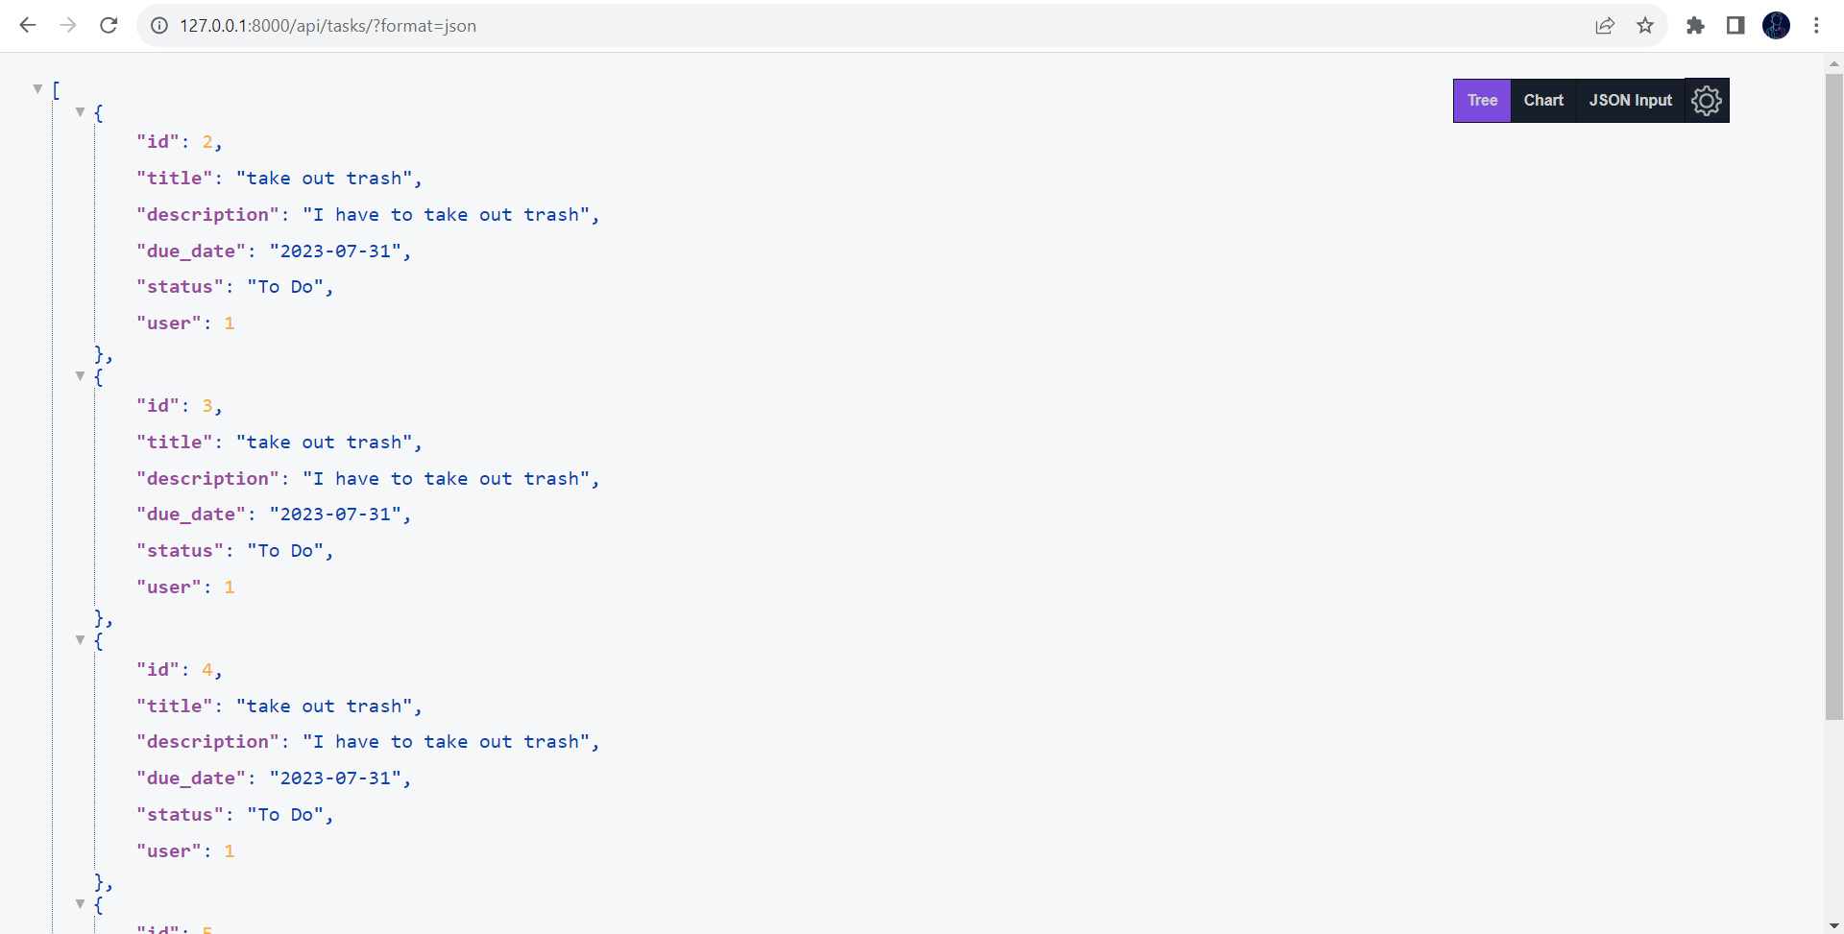
Task: Open the share this page icon
Action: pyautogui.click(x=1605, y=26)
